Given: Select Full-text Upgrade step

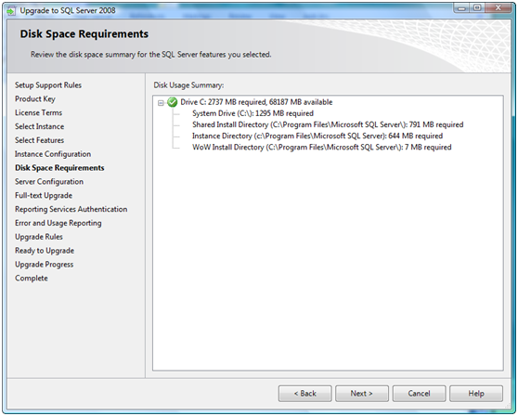Looking at the screenshot, I should (44, 195).
